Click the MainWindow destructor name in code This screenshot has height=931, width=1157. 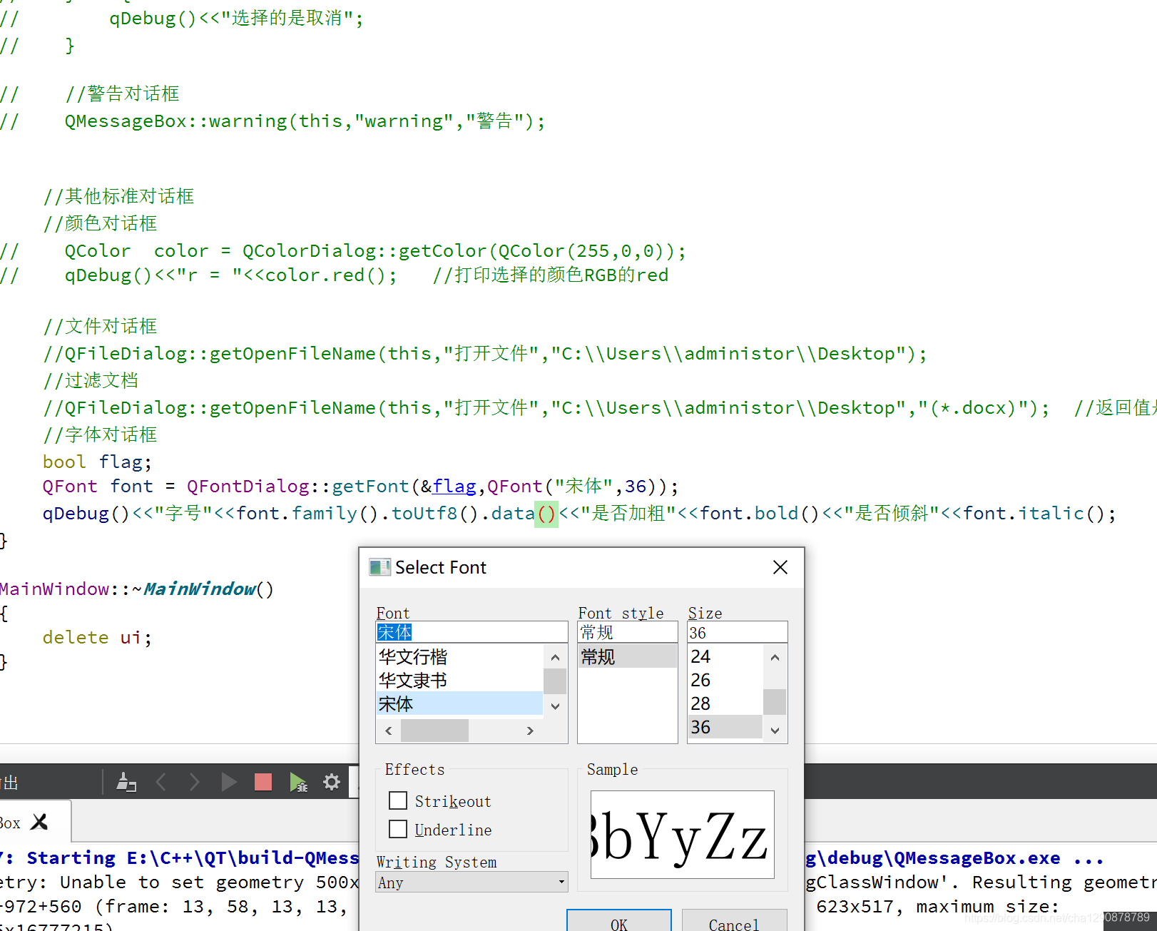click(x=199, y=589)
